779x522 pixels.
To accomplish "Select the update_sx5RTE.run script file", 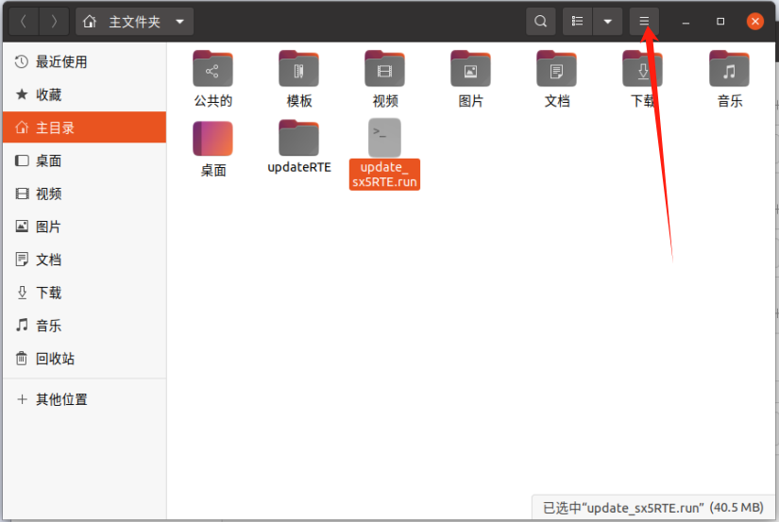I will [384, 154].
